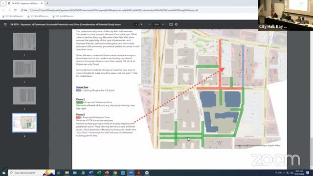Screen dimensions: 313x176
Task: Click the fit to page icon
Action: (x=171, y=24)
